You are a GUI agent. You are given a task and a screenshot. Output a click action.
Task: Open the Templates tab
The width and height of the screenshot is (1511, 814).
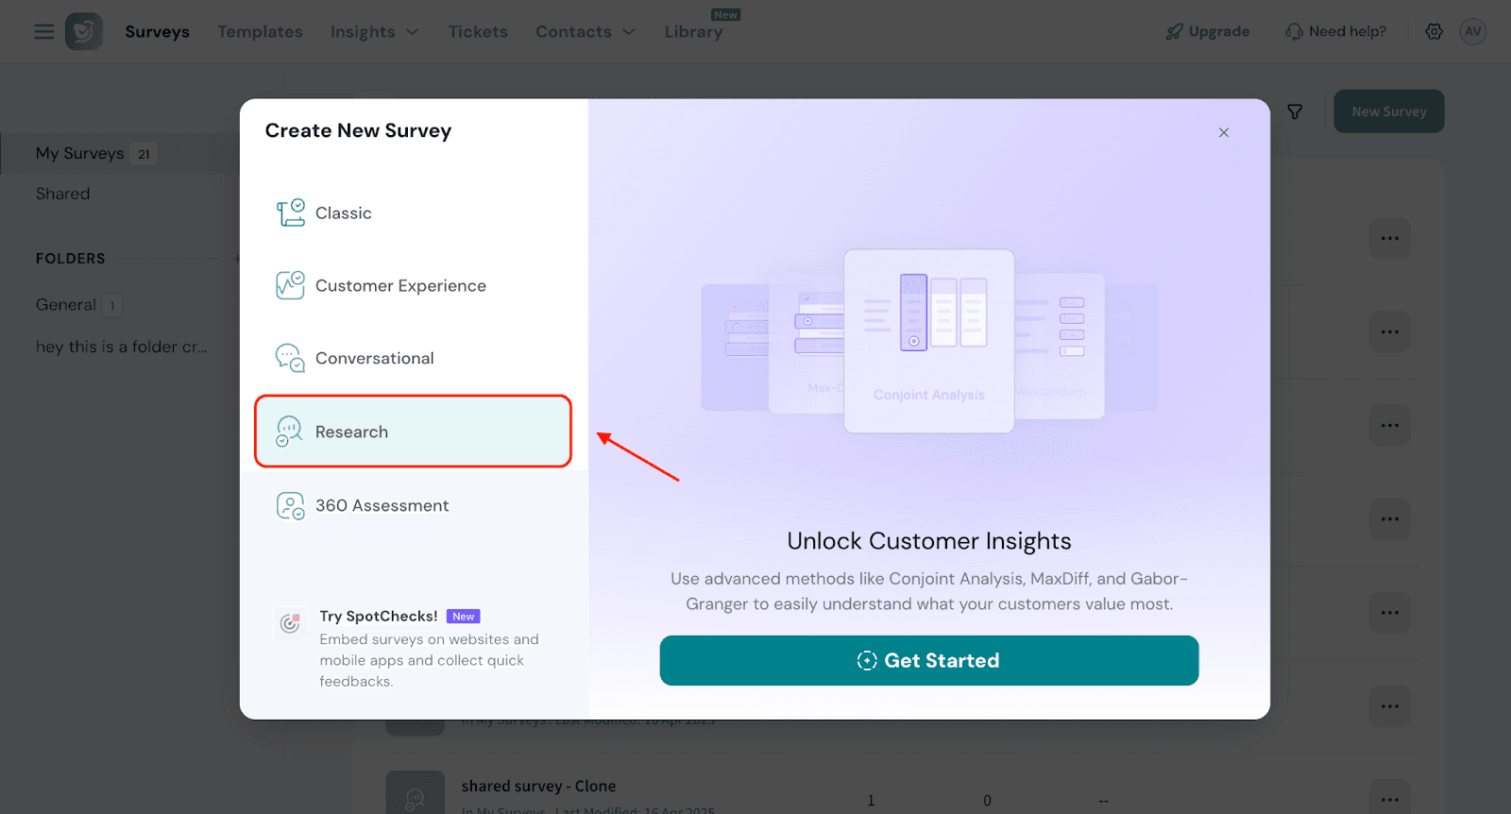click(260, 32)
